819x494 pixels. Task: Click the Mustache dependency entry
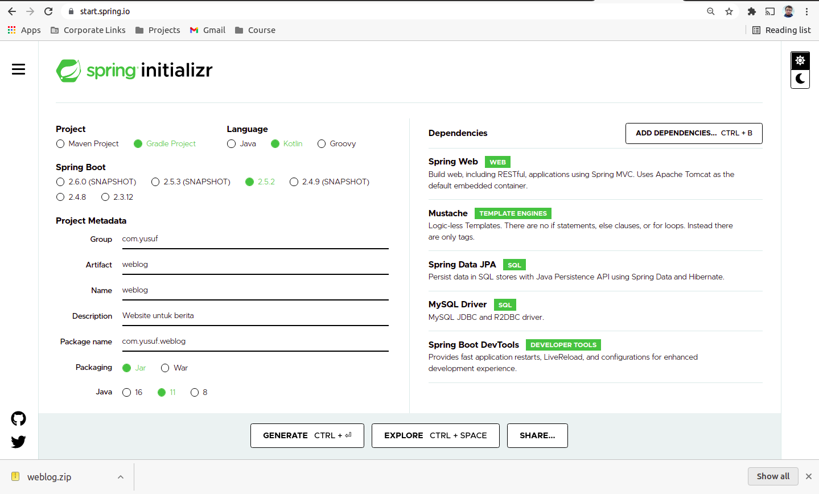point(595,225)
